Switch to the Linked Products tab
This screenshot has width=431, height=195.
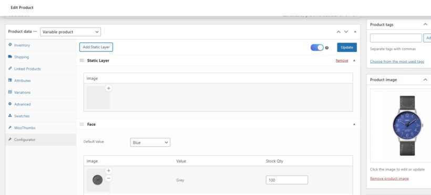pos(40,69)
